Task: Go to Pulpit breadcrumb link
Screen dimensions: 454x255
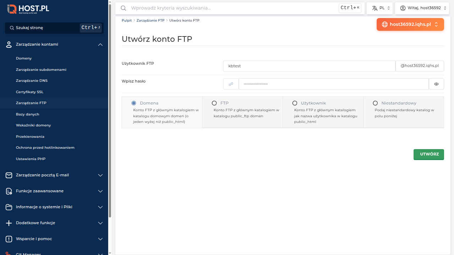Action: point(127,21)
